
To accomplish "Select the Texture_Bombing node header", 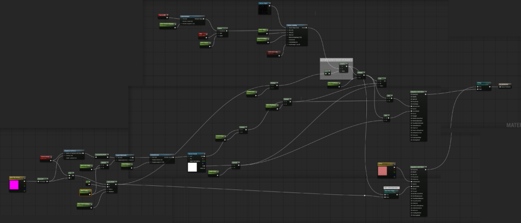I will pyautogui.click(x=297, y=25).
